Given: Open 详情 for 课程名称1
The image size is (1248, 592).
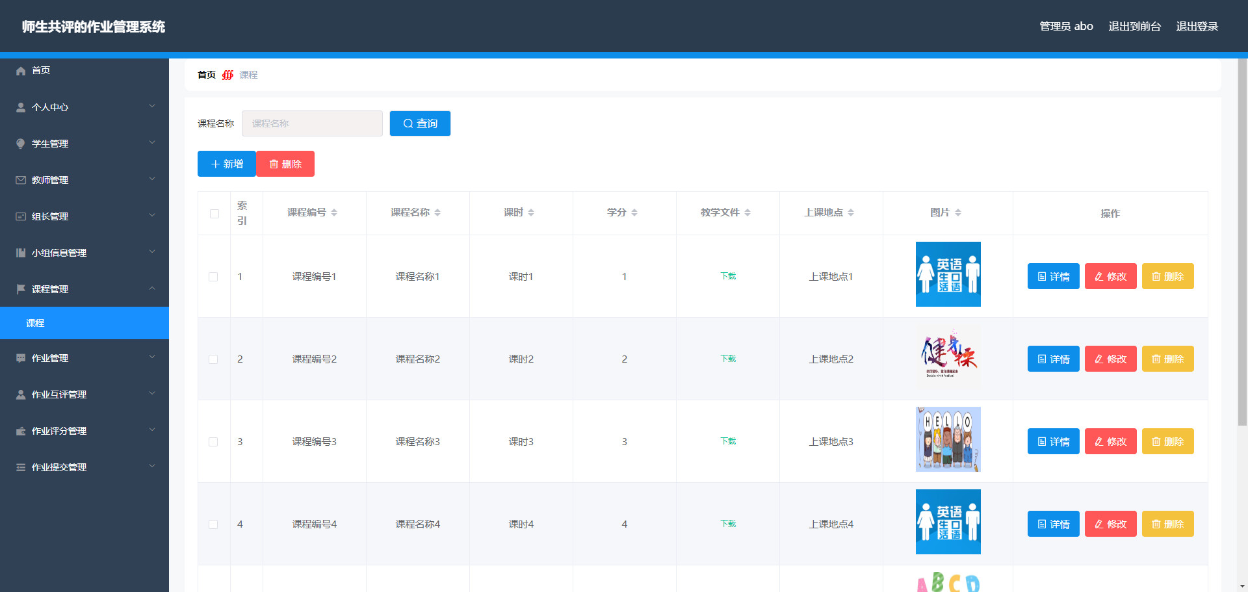Looking at the screenshot, I should click(x=1054, y=276).
